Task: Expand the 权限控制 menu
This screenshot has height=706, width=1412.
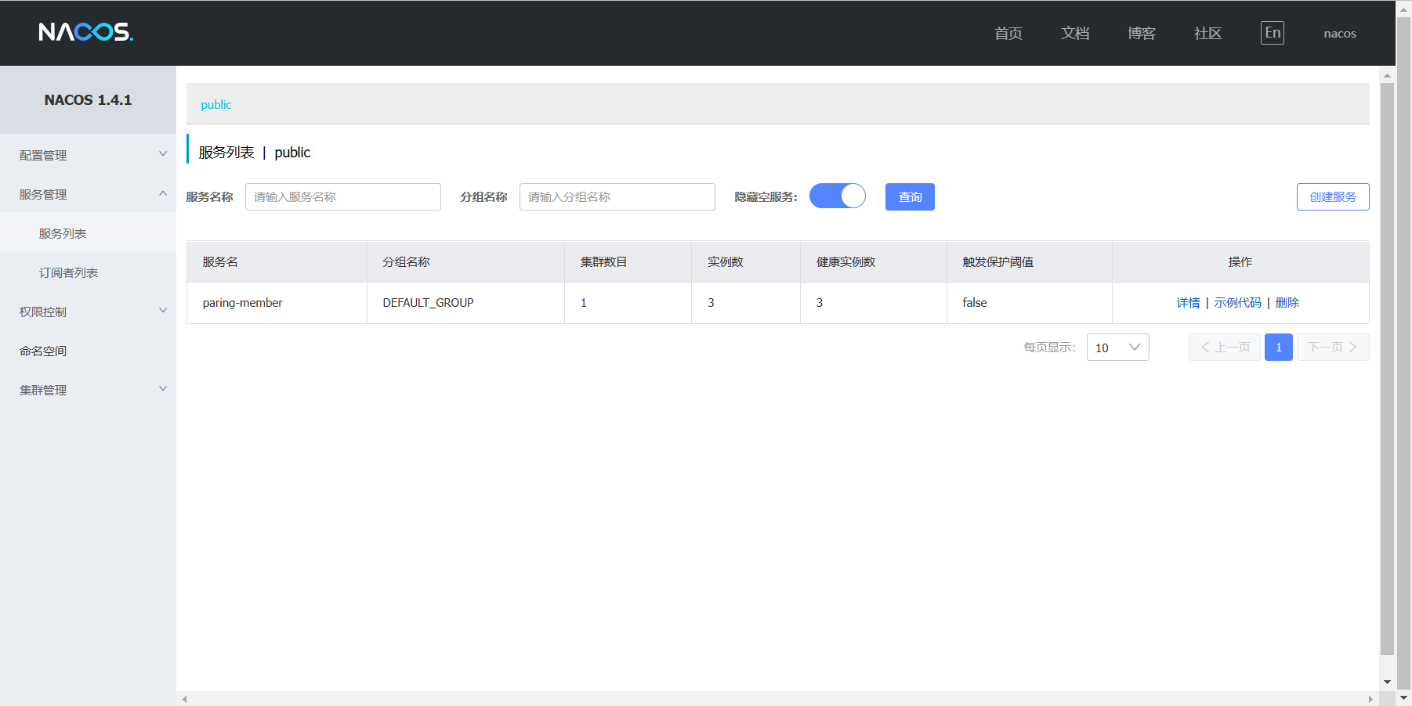Action: [x=88, y=312]
